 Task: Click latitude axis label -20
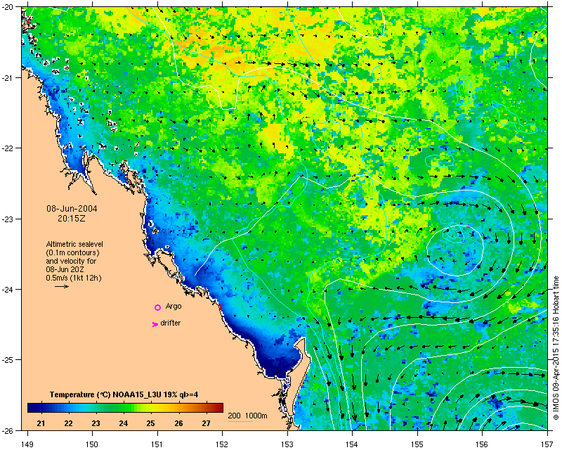coord(6,8)
